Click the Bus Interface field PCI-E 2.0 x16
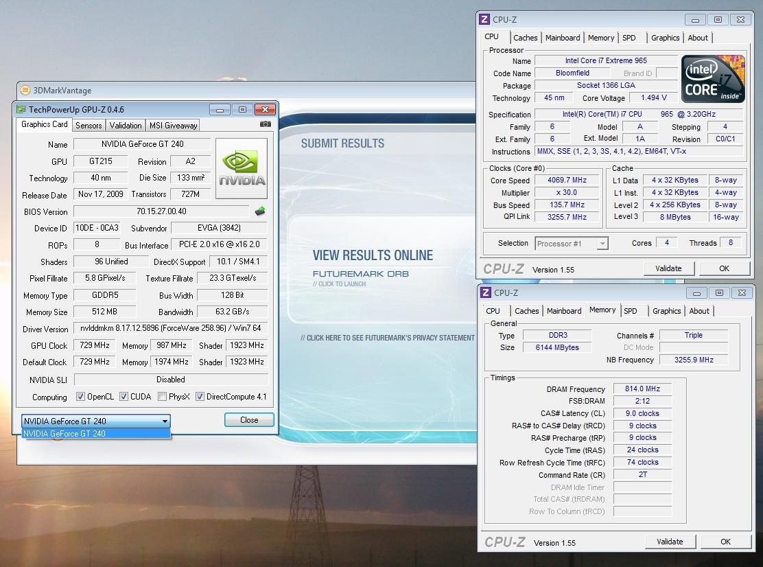 (219, 244)
